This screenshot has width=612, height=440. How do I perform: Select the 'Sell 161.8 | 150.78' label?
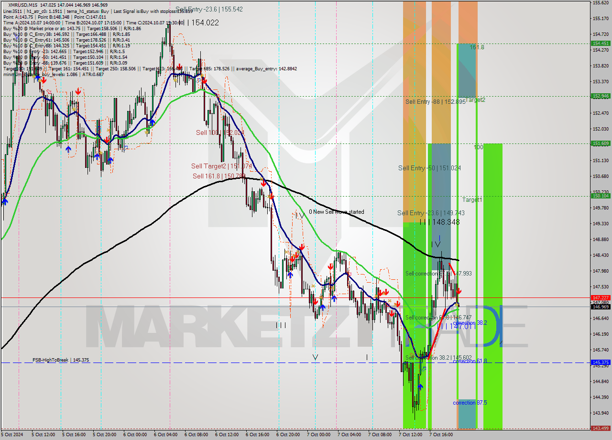(219, 176)
